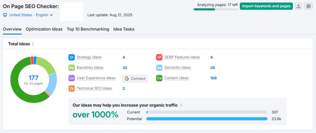Click the Google Connect button

point(135,79)
